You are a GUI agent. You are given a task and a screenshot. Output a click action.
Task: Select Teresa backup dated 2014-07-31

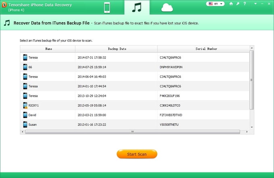click(135, 58)
